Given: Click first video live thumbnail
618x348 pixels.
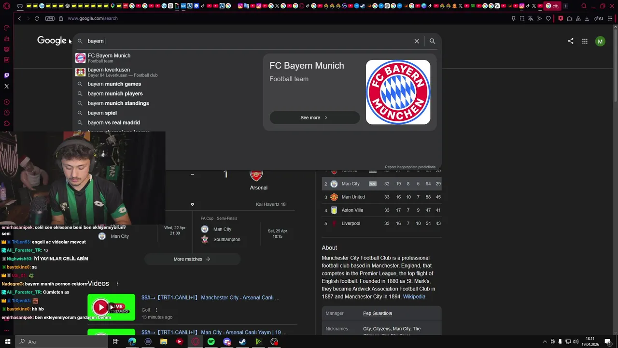Looking at the screenshot, I should coord(112,307).
